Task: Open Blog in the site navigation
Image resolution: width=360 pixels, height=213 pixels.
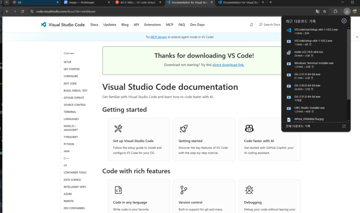Action: click(125, 25)
